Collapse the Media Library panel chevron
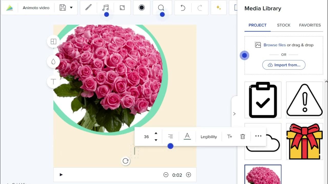The width and height of the screenshot is (328, 184). [234, 114]
